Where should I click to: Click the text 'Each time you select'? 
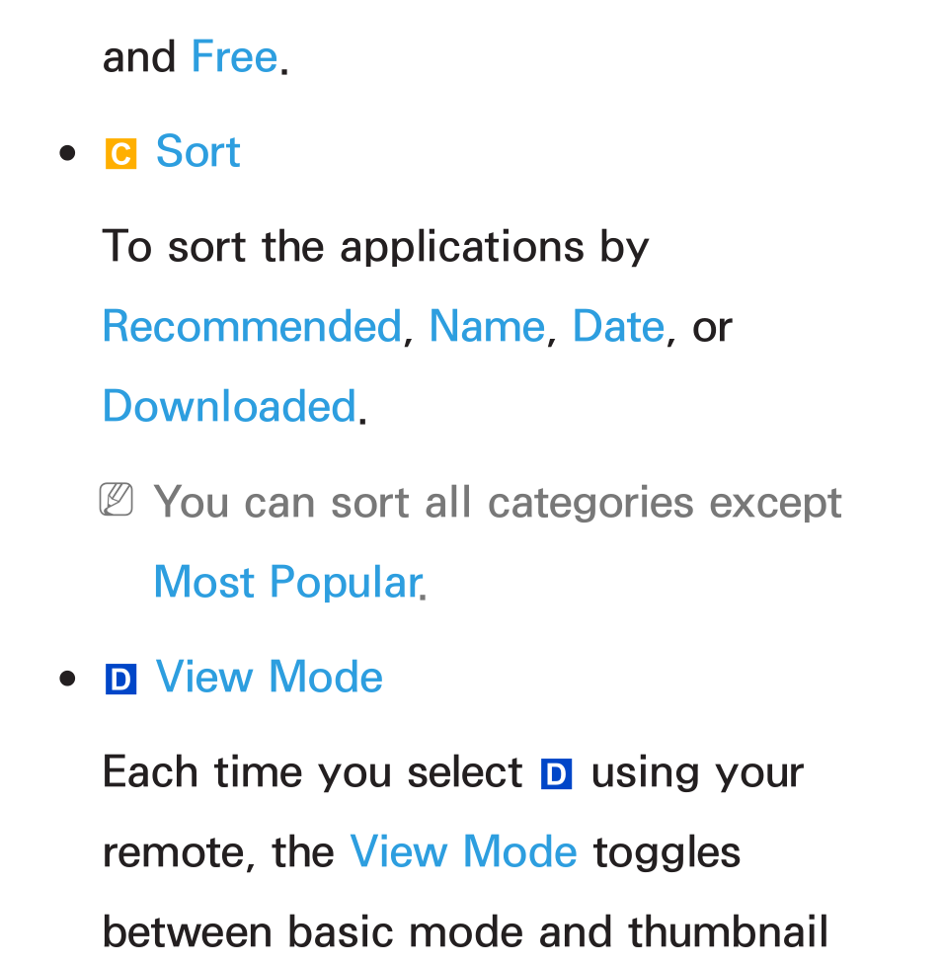(x=313, y=773)
